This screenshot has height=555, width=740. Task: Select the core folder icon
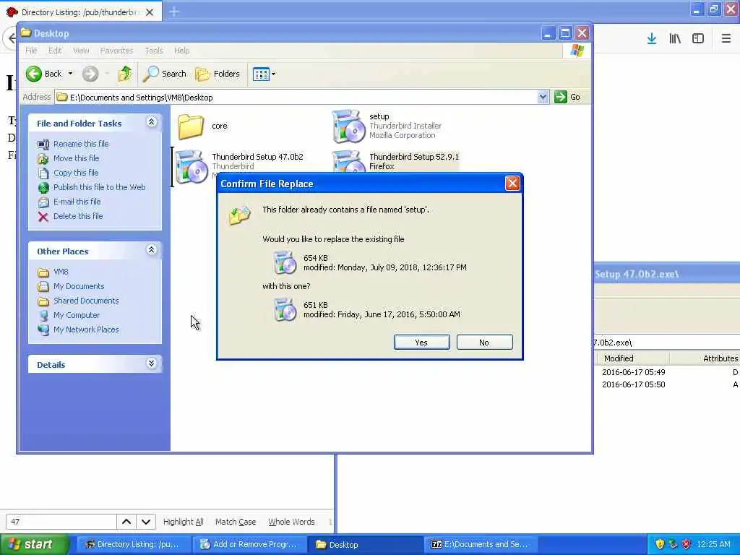191,126
